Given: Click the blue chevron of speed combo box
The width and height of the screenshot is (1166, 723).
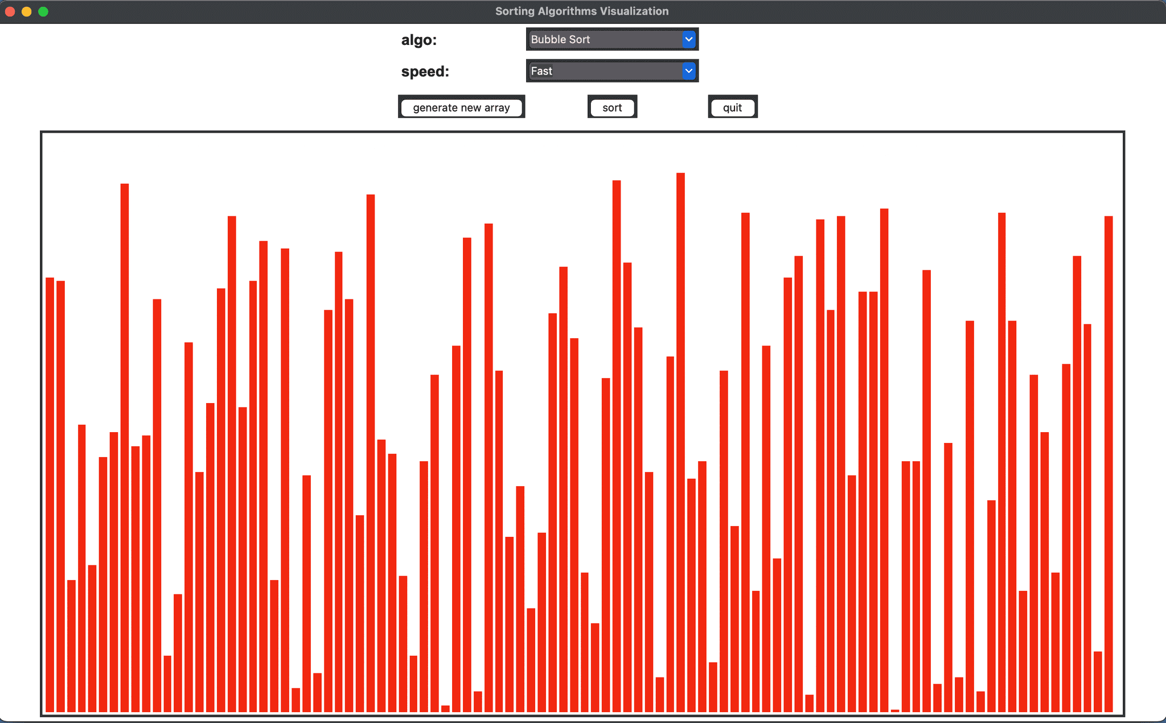Looking at the screenshot, I should pyautogui.click(x=689, y=71).
